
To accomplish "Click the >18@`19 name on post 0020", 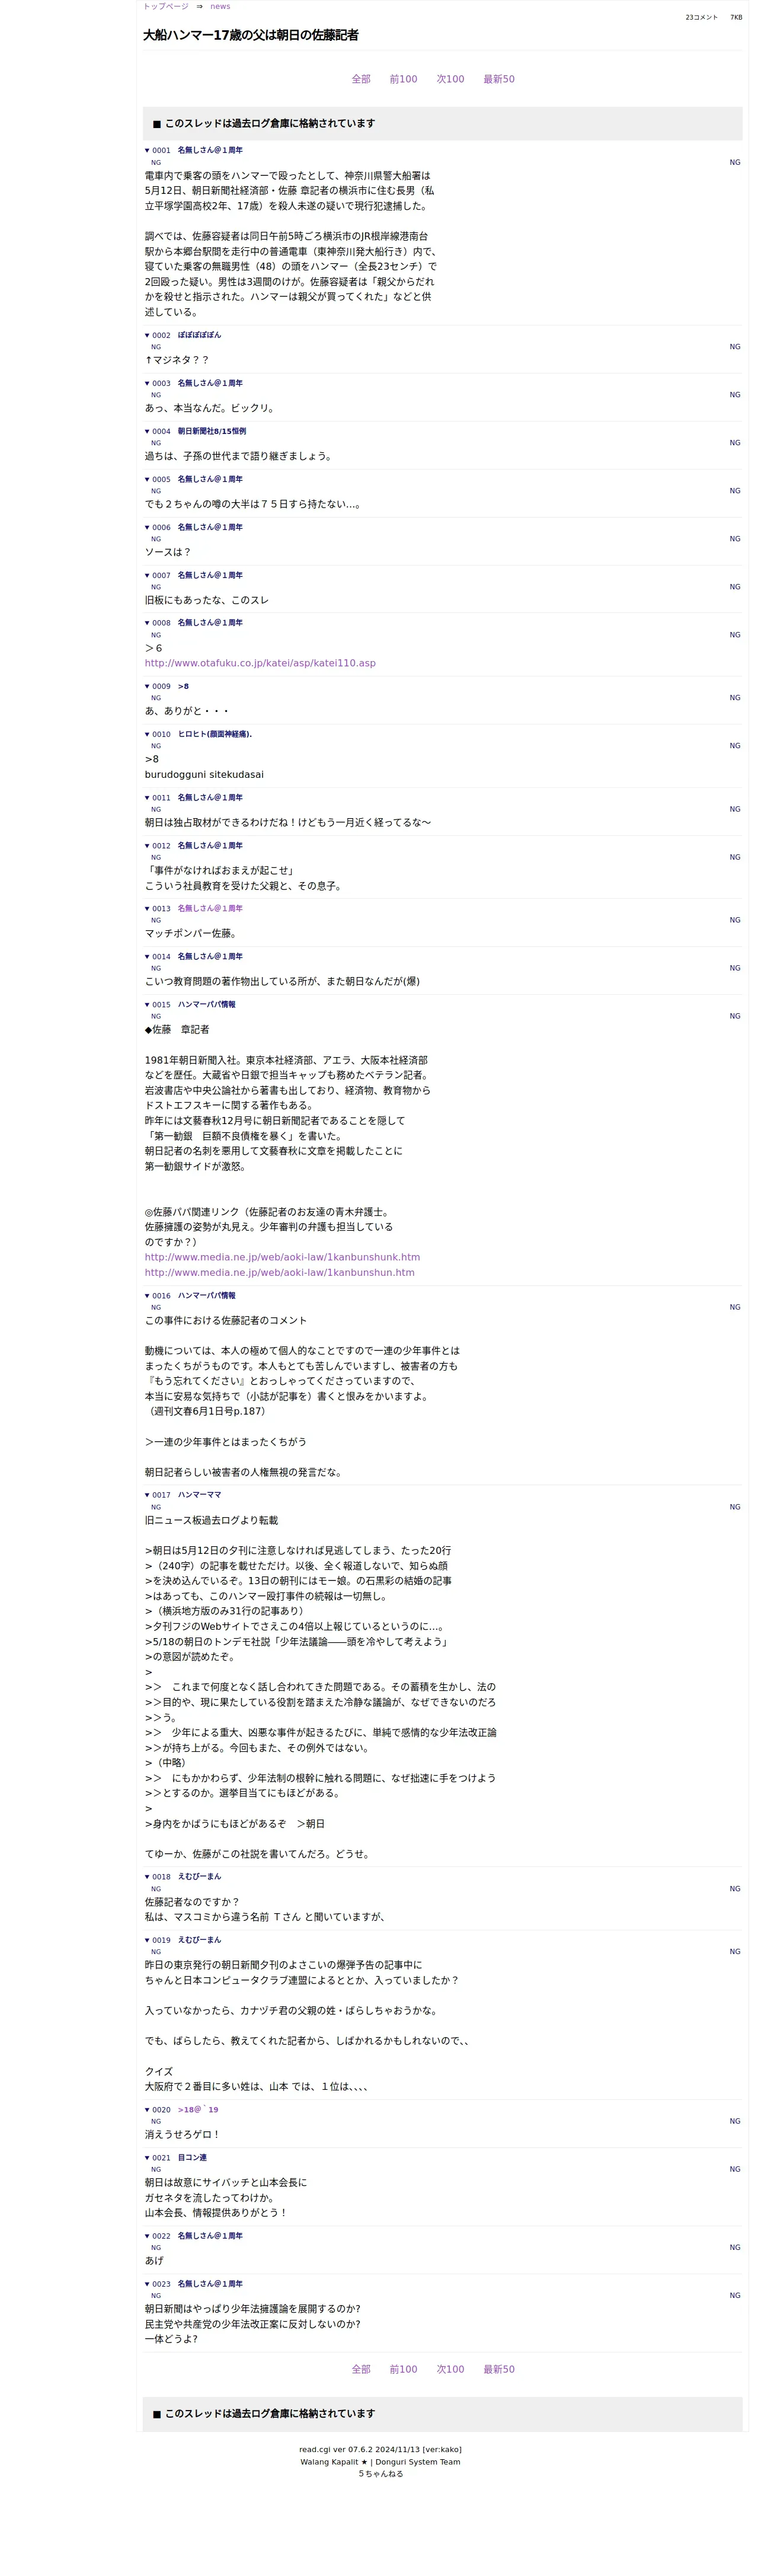I will 198,2109.
